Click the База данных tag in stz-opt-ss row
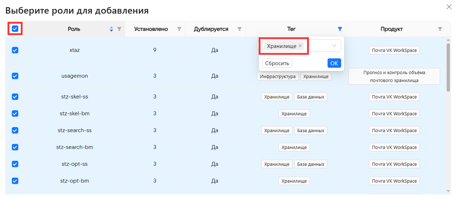Screen dimensions: 456x198 click(311, 164)
